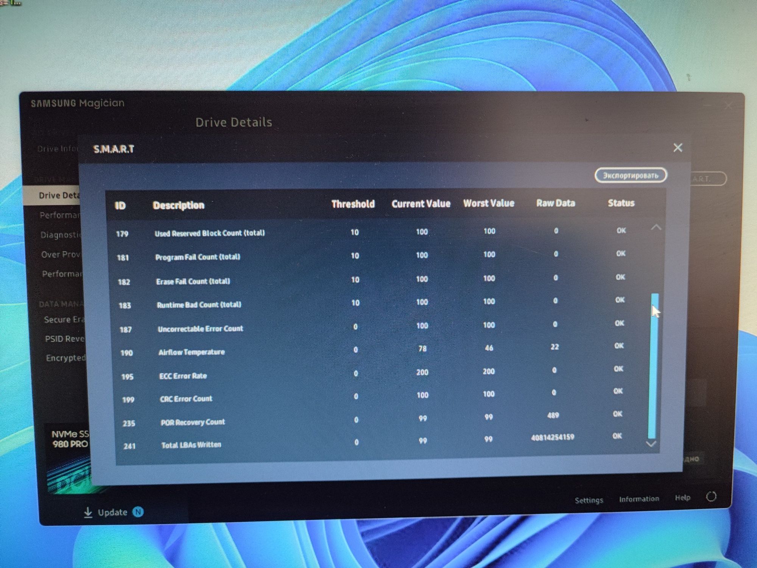Click the Samsung Magician logo text
Screen dimensions: 757x568
click(x=78, y=103)
